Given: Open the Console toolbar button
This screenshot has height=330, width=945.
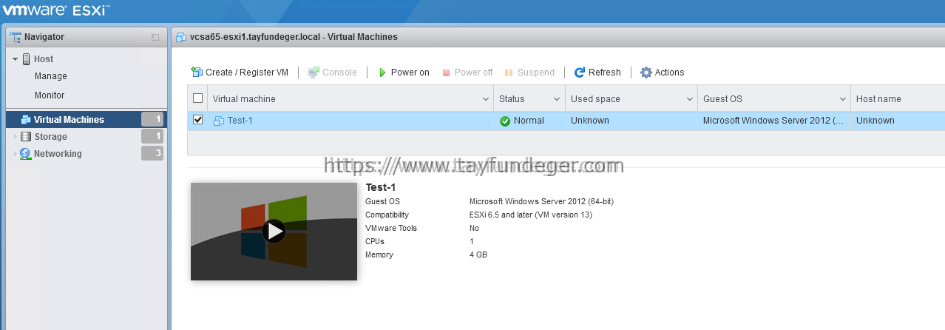Looking at the screenshot, I should click(x=332, y=72).
